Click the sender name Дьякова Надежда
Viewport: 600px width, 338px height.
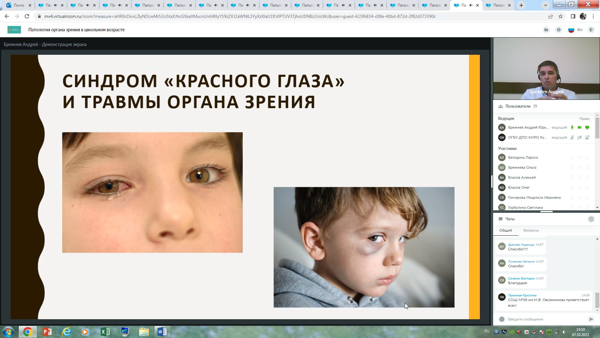click(x=521, y=244)
